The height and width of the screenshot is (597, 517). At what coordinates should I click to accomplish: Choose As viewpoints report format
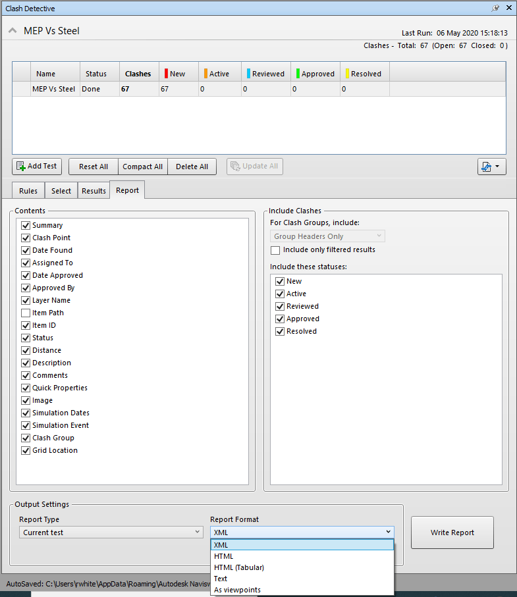[x=302, y=590]
